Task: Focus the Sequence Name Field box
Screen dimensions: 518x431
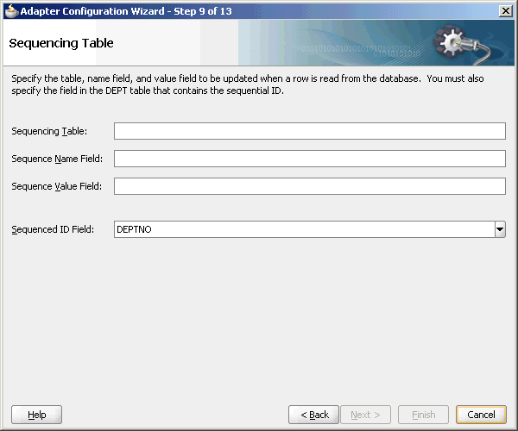Action: (x=310, y=159)
